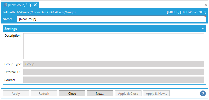Click the External ID field
209x100 pixels.
(114, 72)
